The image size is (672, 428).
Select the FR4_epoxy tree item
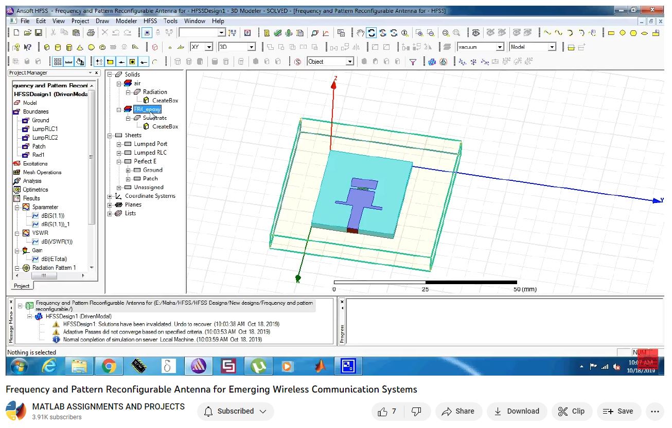pos(147,109)
